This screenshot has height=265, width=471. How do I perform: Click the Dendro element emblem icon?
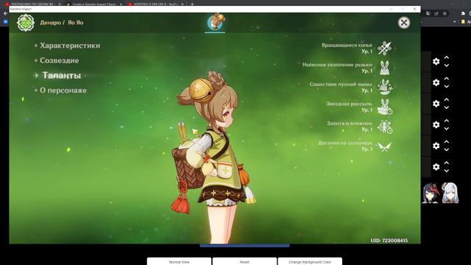[26, 23]
